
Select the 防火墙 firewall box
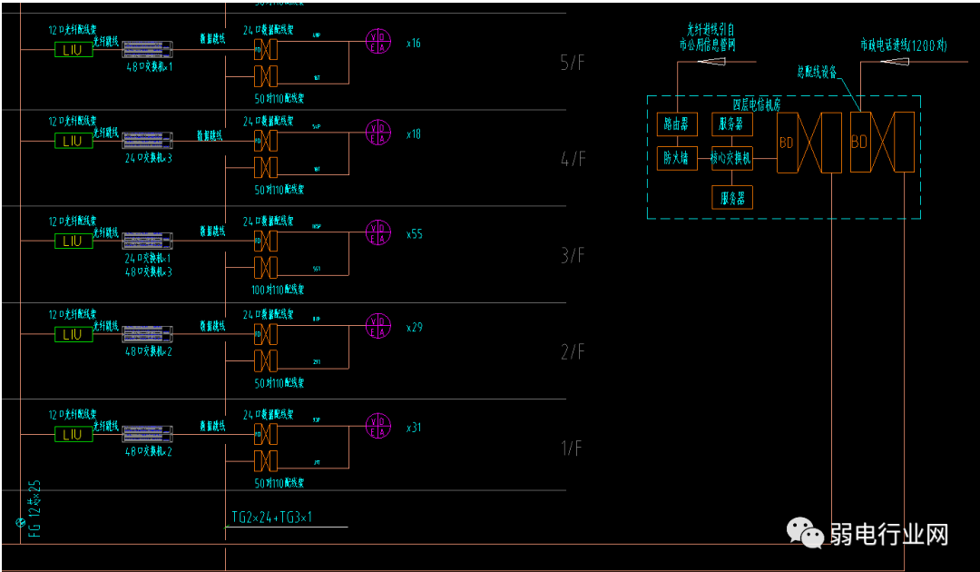click(676, 158)
